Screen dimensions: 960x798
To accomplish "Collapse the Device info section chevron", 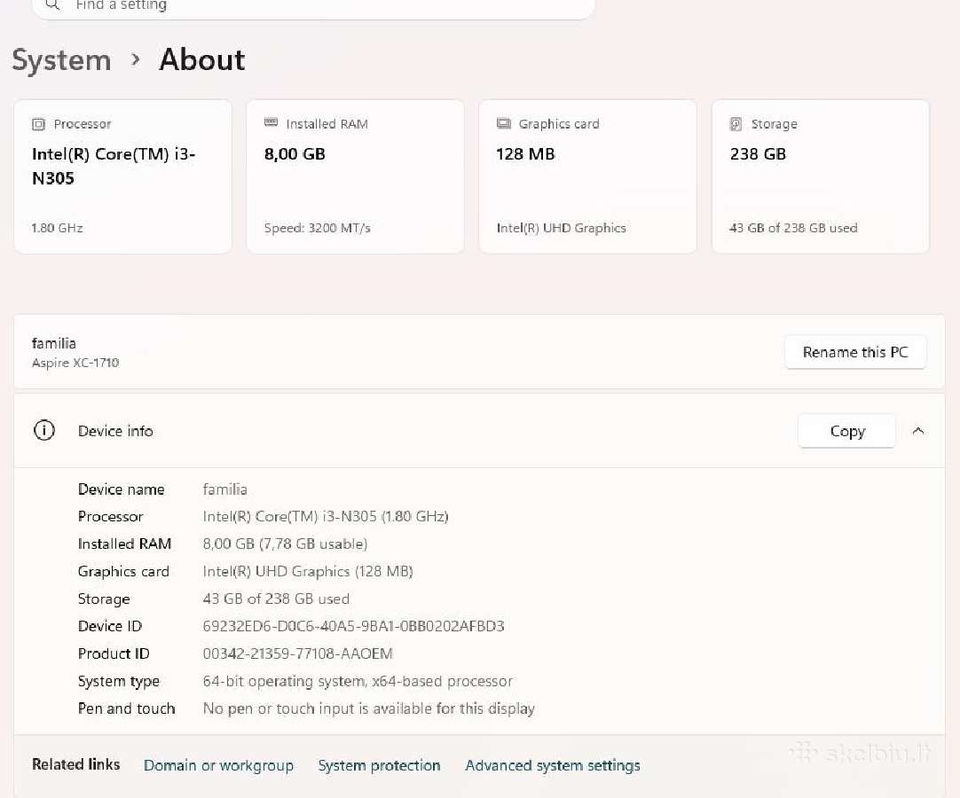I will [x=917, y=431].
